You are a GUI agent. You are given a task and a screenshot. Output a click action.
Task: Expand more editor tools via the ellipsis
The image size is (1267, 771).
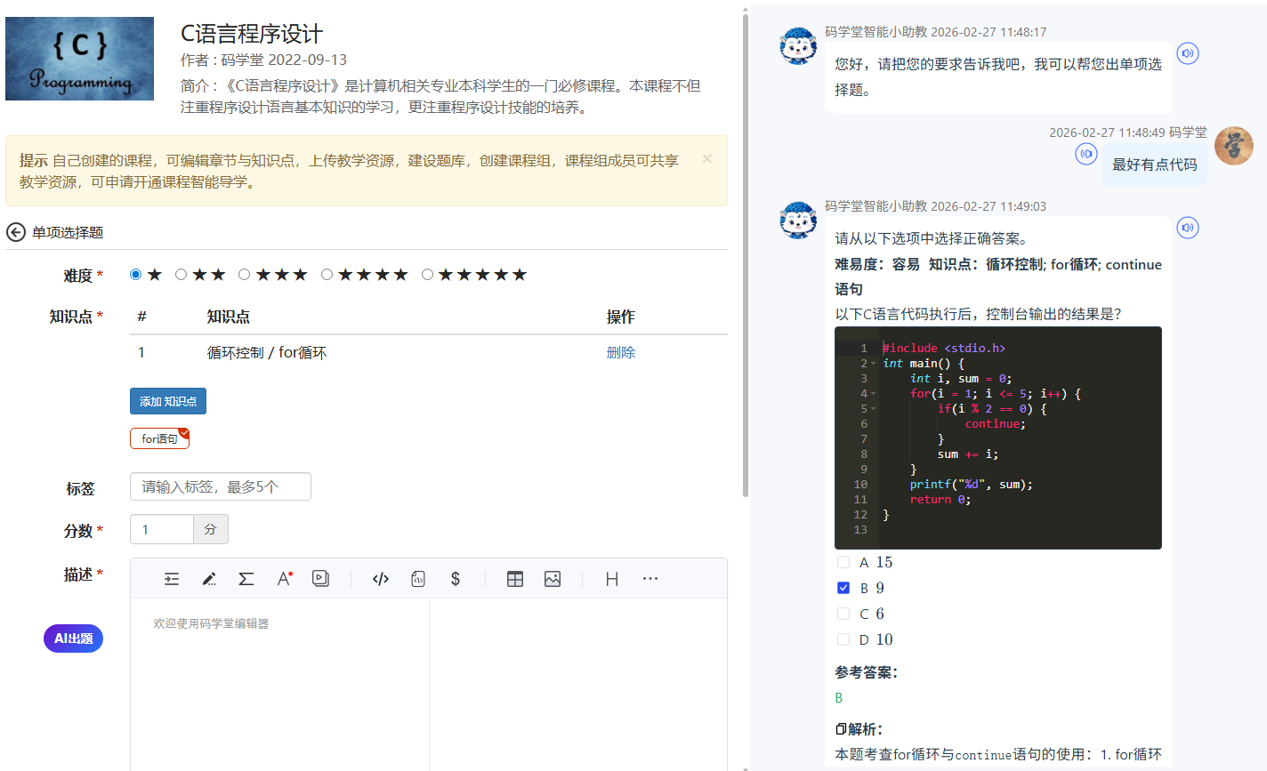pyautogui.click(x=650, y=579)
